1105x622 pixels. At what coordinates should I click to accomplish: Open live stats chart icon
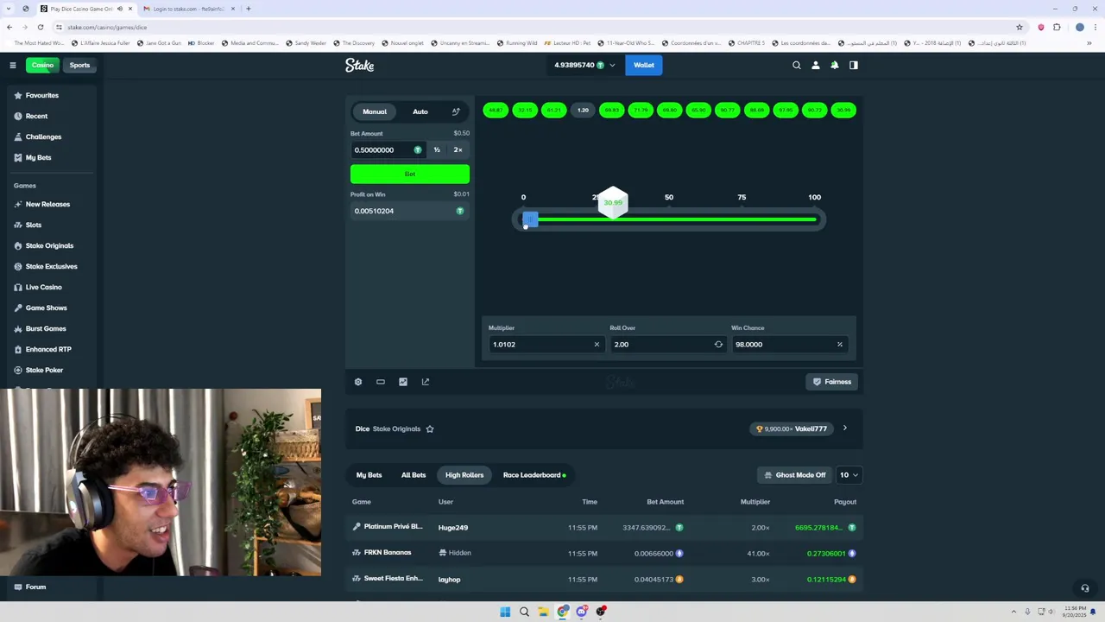click(403, 382)
